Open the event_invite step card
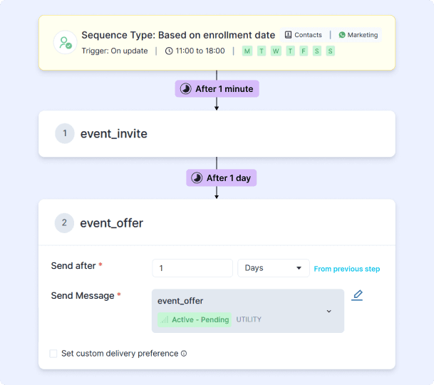Viewport: 434px width, 385px height. click(217, 133)
